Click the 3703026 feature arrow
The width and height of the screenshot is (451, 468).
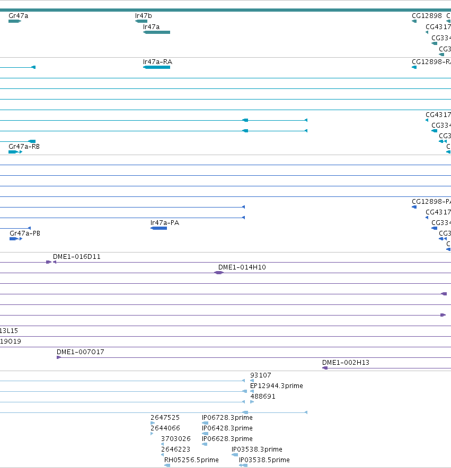point(162,444)
